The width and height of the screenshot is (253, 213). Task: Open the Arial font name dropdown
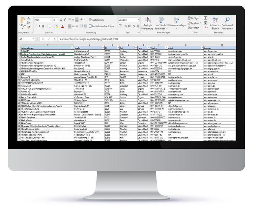pyautogui.click(x=51, y=20)
